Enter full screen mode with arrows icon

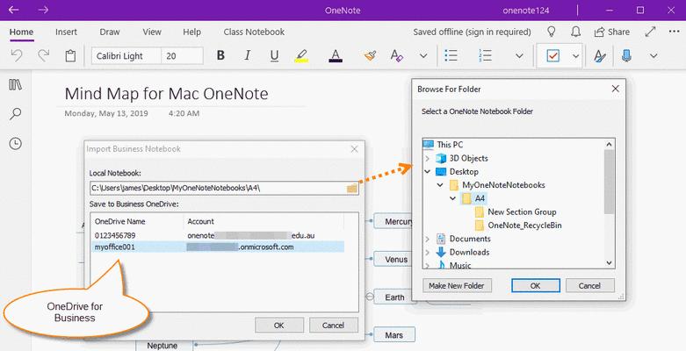(651, 32)
